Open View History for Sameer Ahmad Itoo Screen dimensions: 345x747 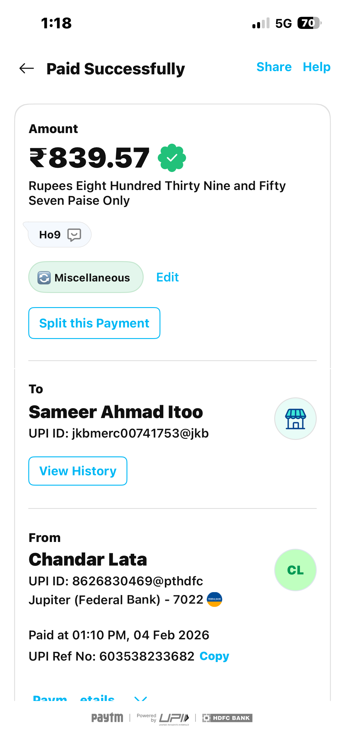pyautogui.click(x=78, y=471)
